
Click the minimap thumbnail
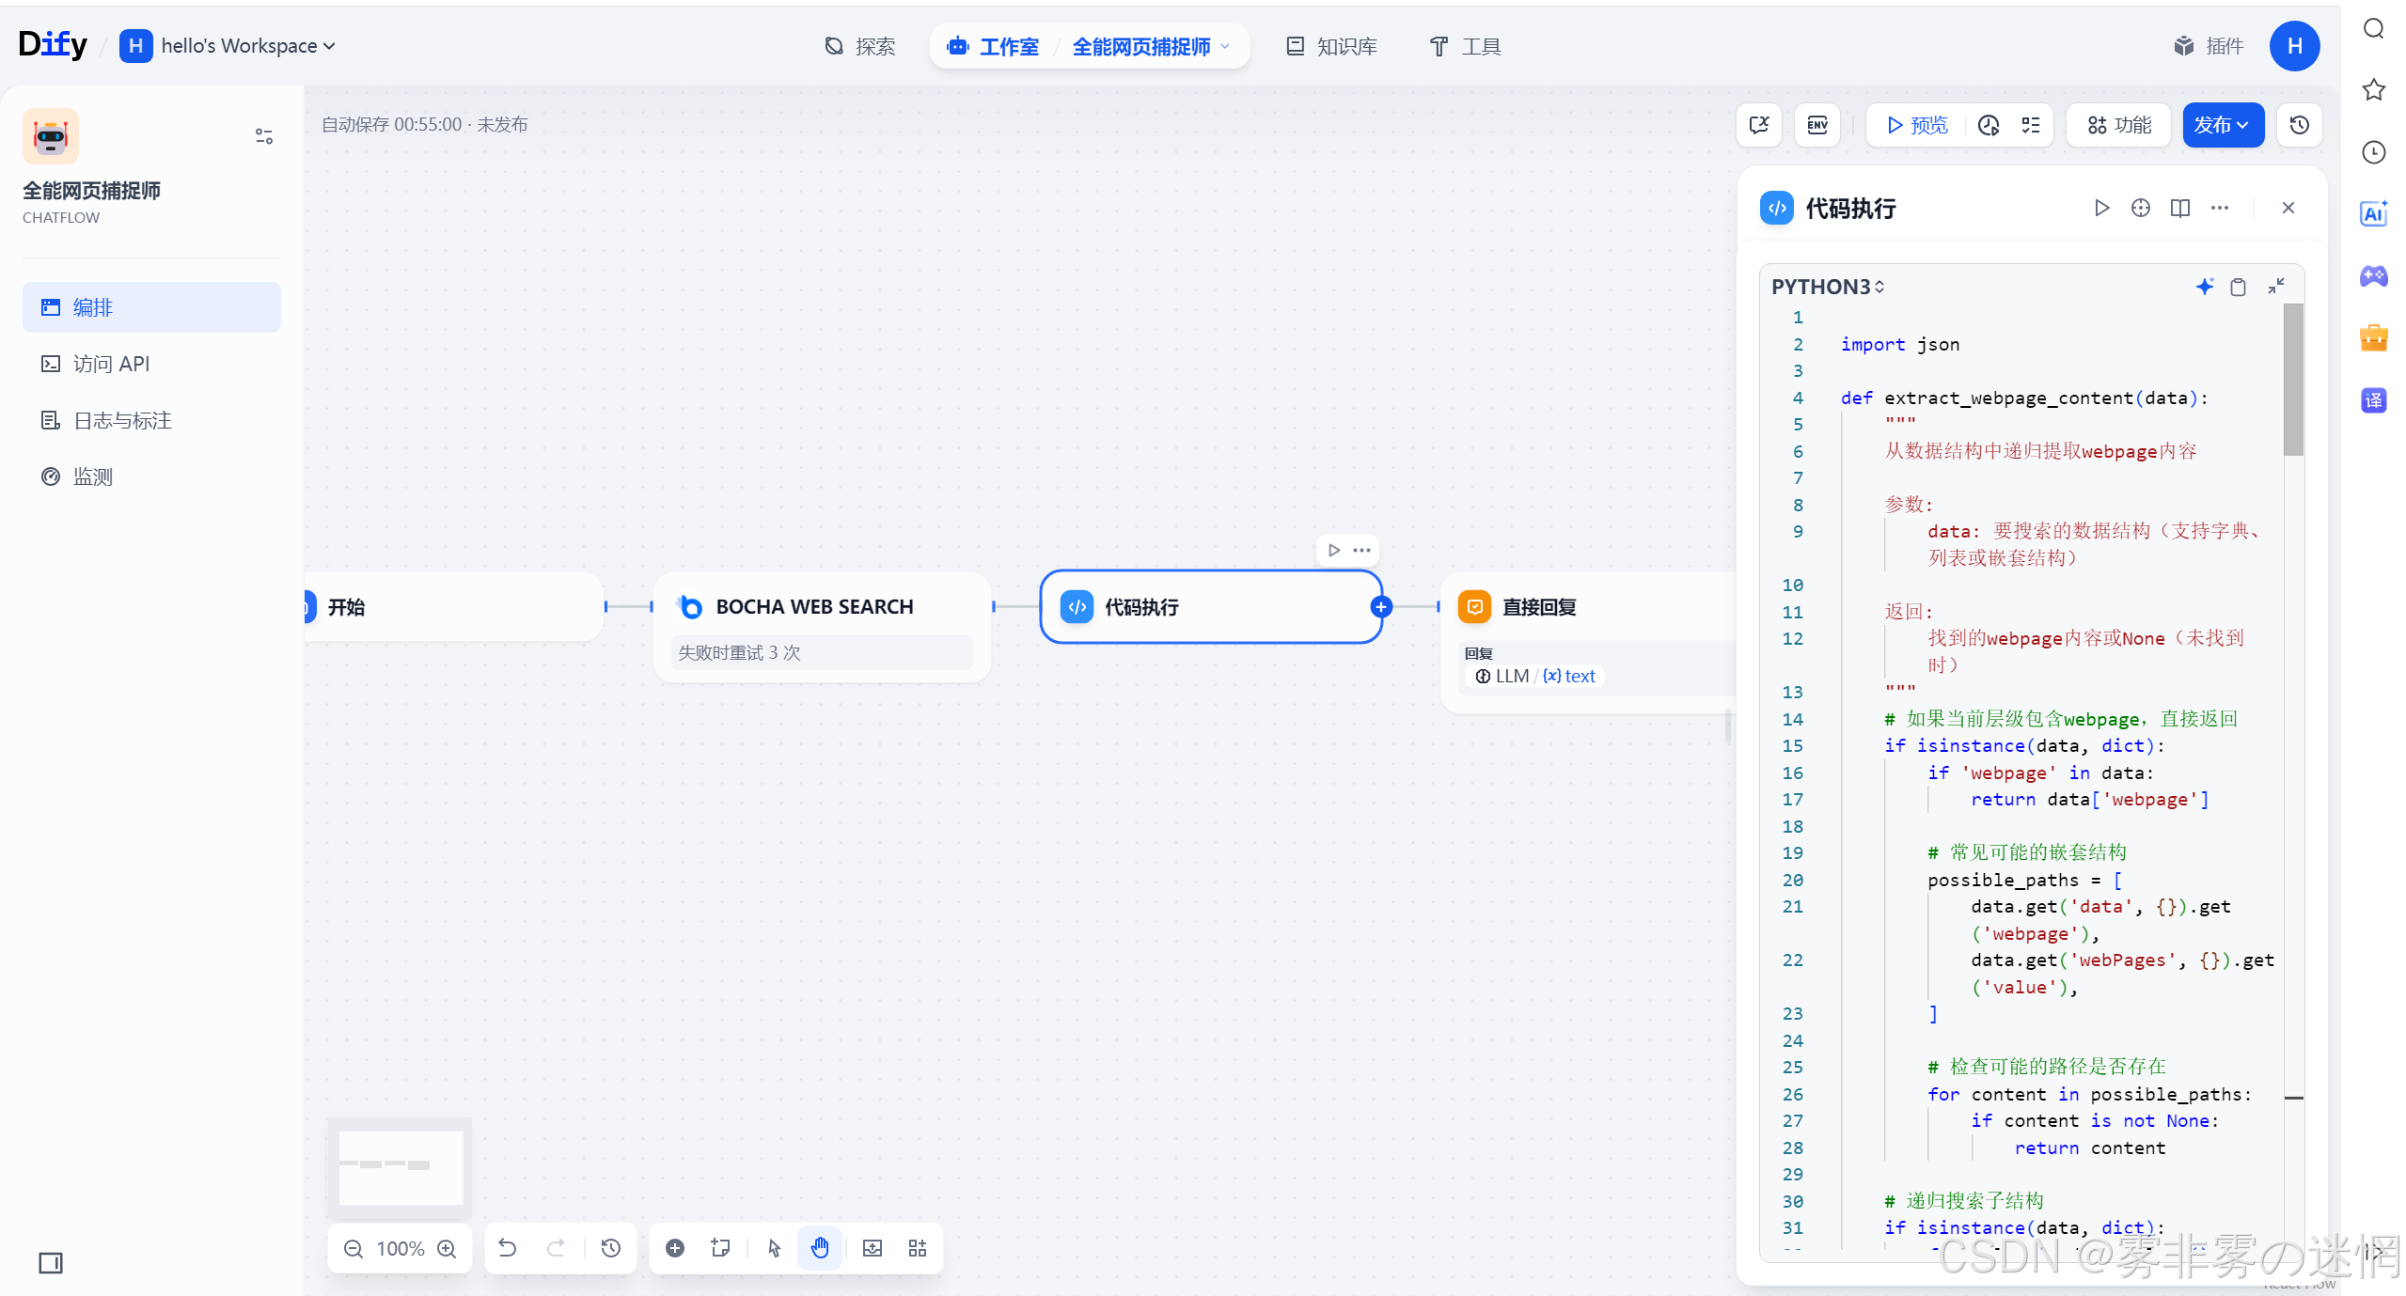click(x=401, y=1167)
